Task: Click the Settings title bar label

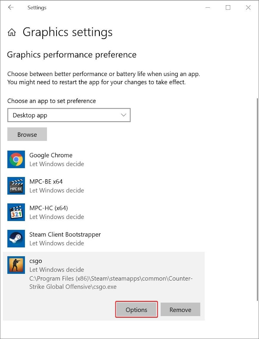Action: (x=37, y=7)
